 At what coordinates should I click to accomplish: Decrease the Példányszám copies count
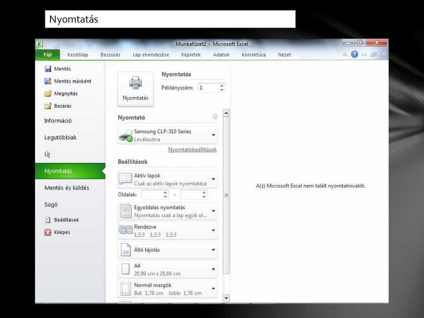click(x=222, y=90)
